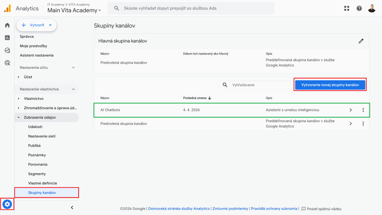The image size is (382, 215).
Task: Open the Home icon in left rail
Action: click(7, 25)
